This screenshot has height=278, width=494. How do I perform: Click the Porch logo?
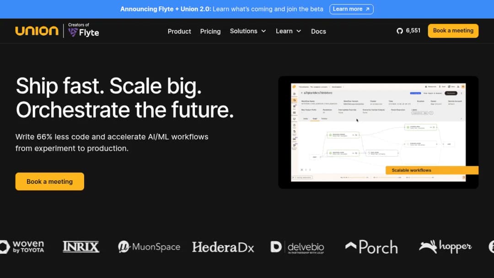(371, 247)
